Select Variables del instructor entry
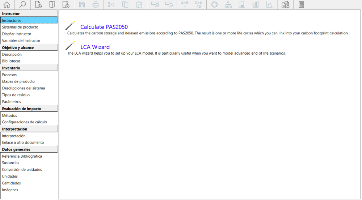Image resolution: width=362 pixels, height=200 pixels. tap(29, 41)
